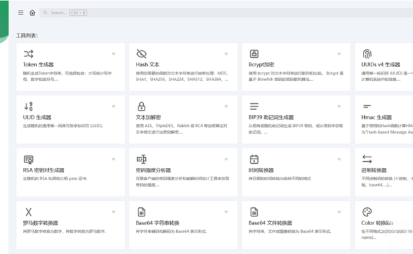Open the 密码强度分析器 title
Screen dimensions: 413x254
[153, 170]
